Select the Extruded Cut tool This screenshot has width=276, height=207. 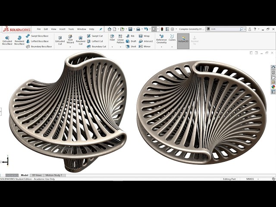(60, 40)
